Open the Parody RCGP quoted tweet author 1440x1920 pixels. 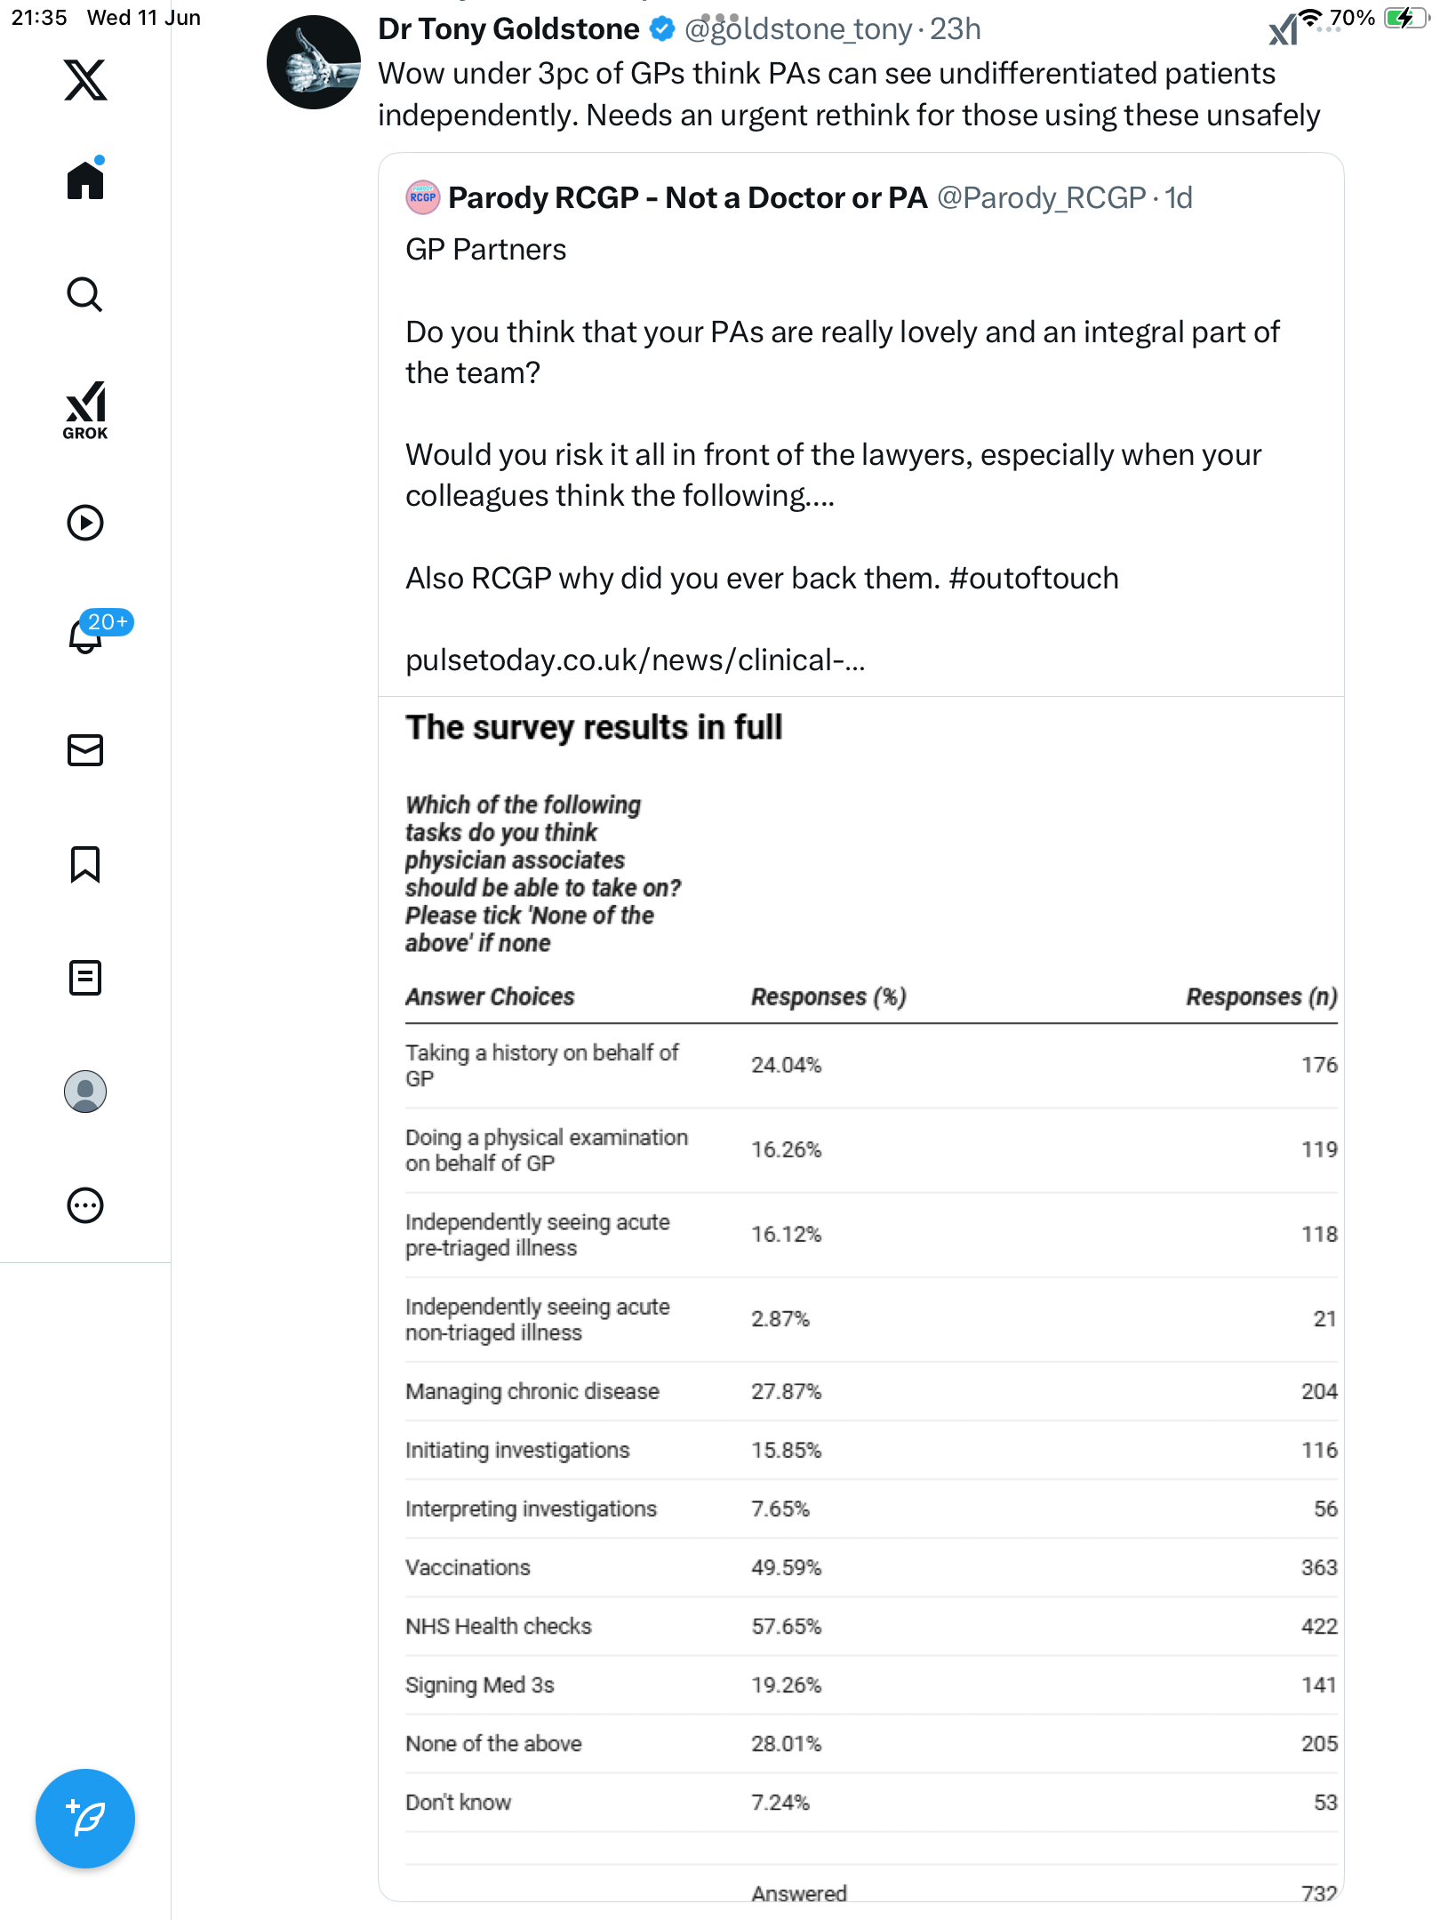pos(687,197)
